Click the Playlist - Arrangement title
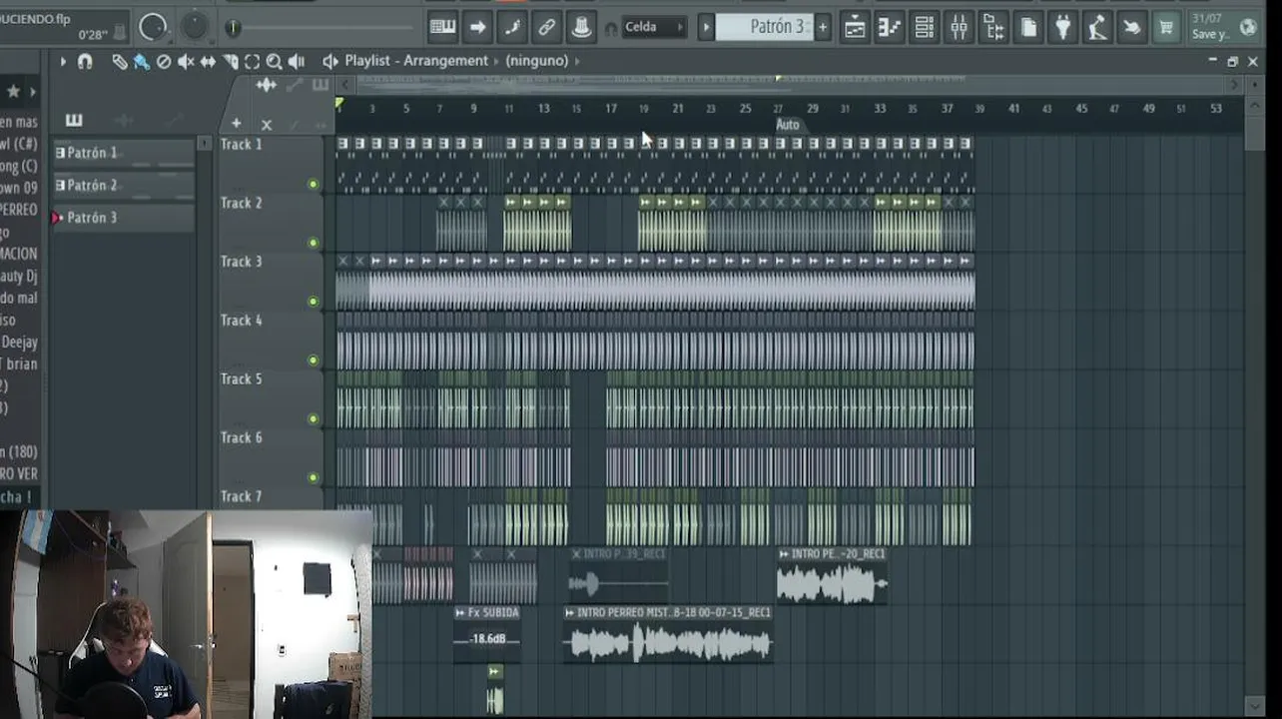Viewport: 1282px width, 719px height. coord(416,61)
